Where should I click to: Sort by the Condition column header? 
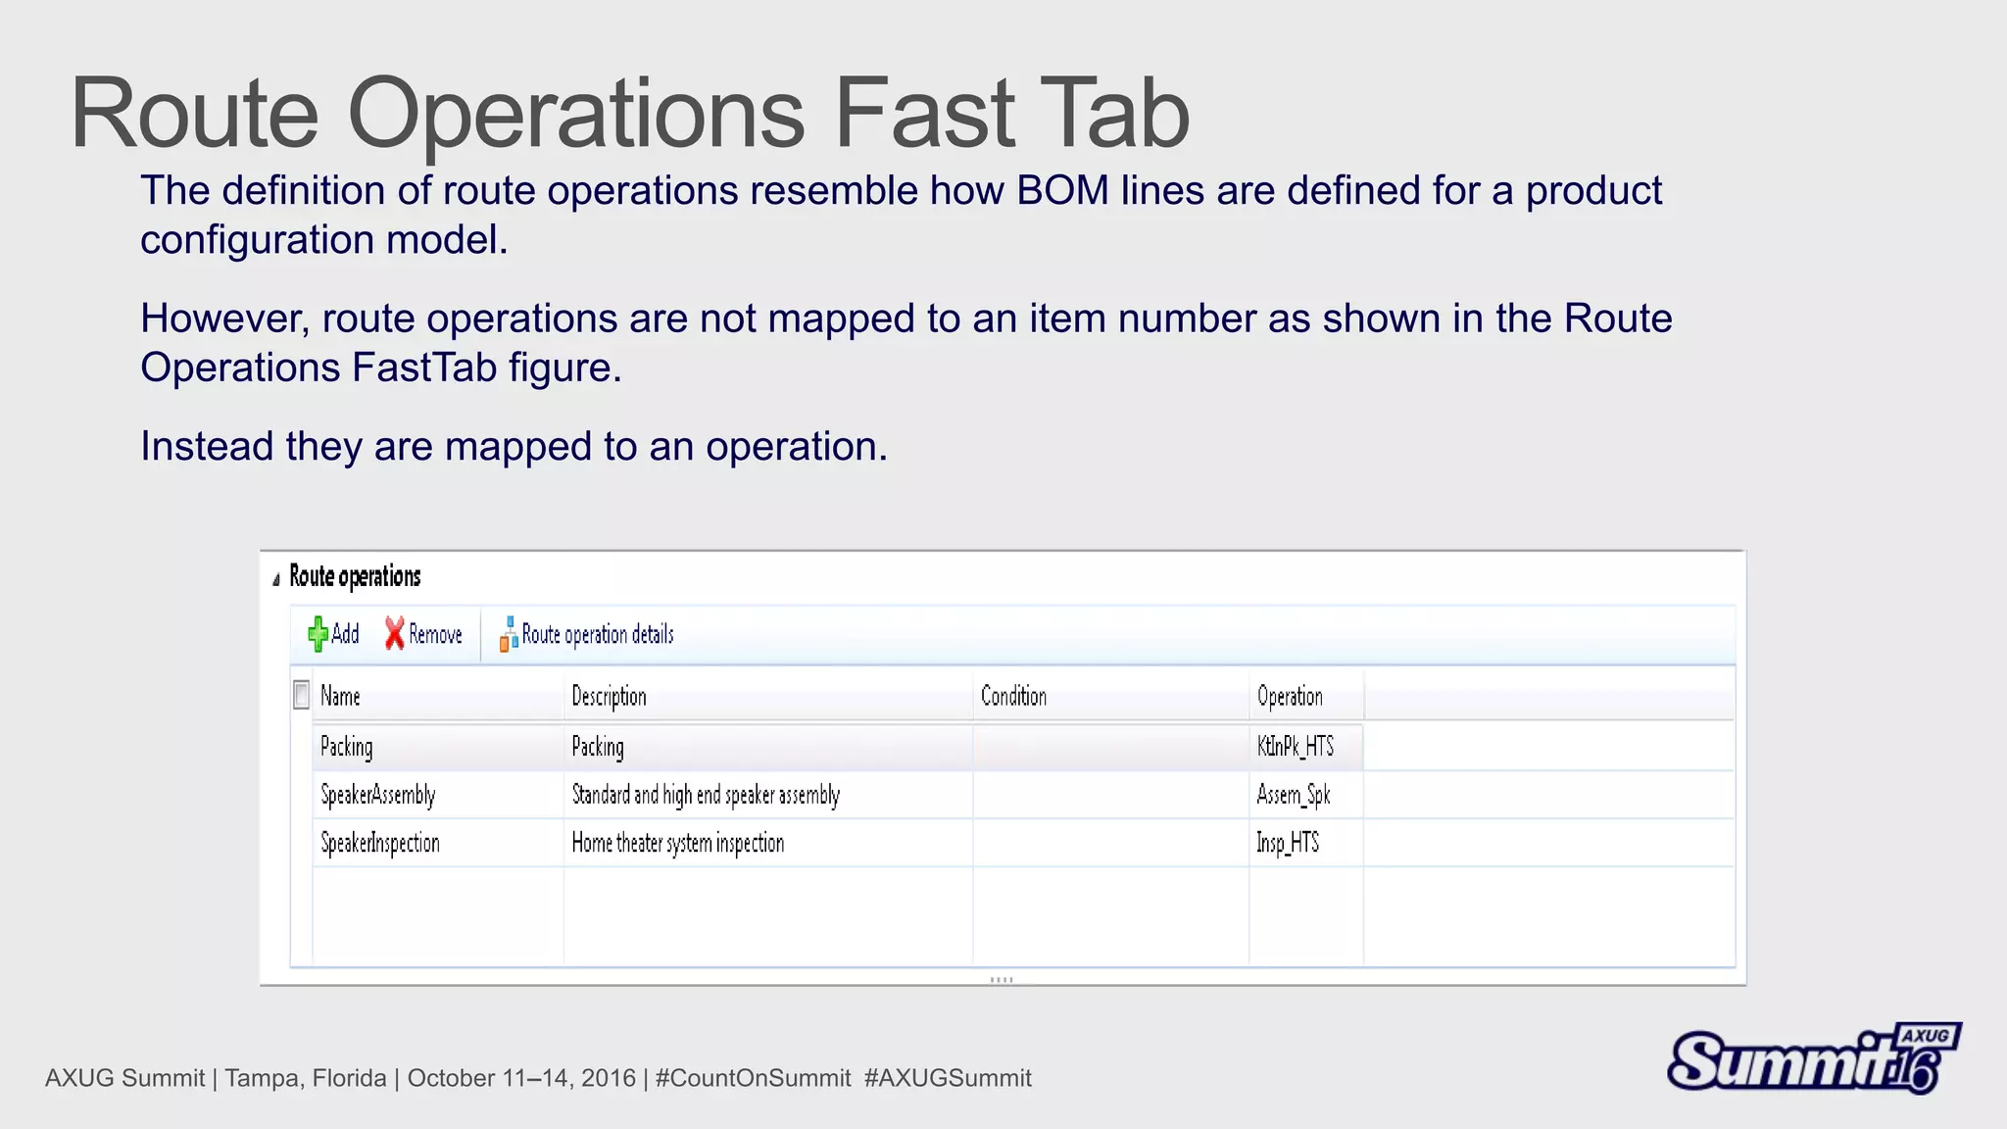[1111, 696]
